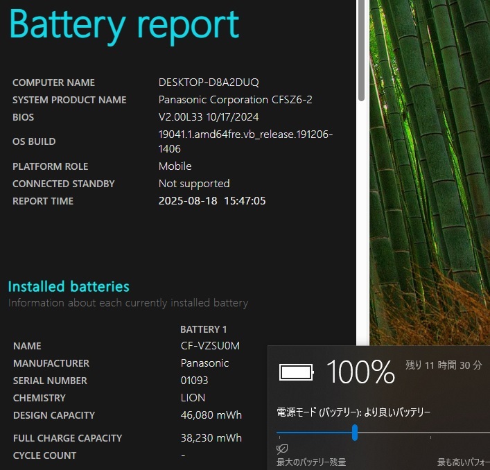Click the 'COMPUTER NAME' label
490x470 pixels.
(x=54, y=82)
